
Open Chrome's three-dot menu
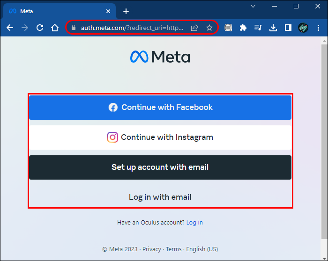click(x=318, y=28)
